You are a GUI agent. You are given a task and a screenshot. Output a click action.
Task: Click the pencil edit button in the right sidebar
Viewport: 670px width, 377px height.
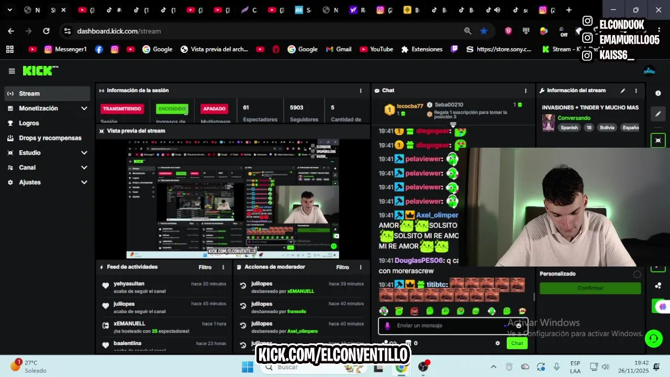[658, 114]
